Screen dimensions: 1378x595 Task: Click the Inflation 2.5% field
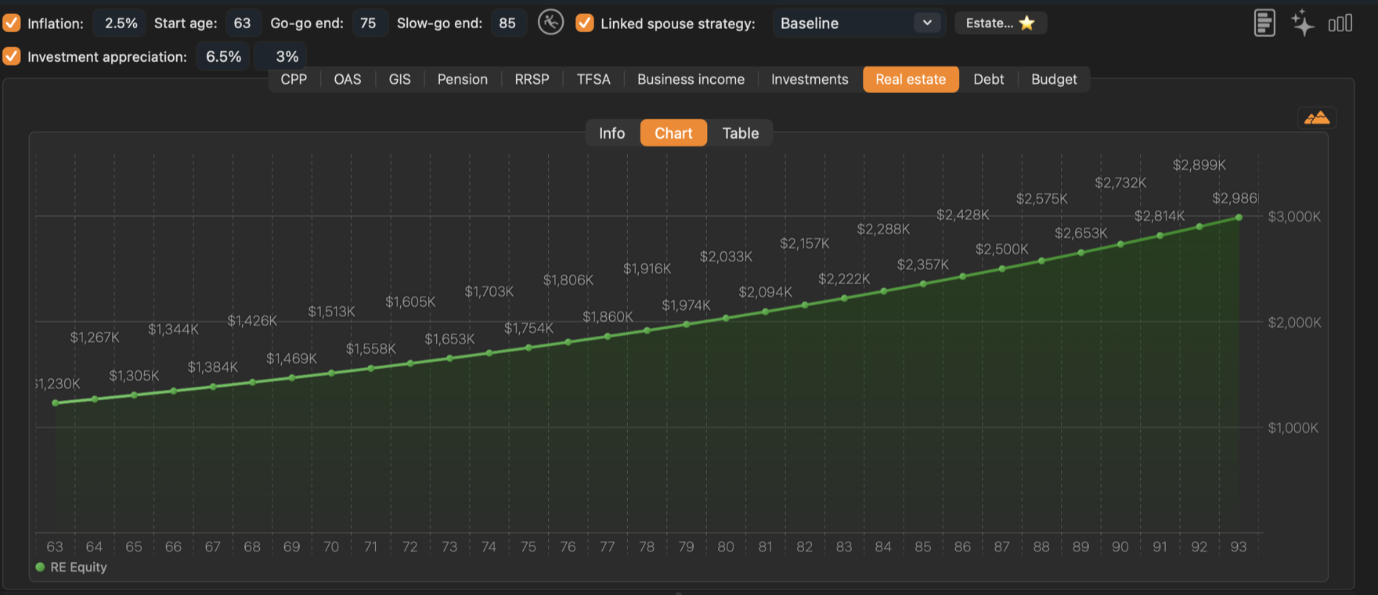(121, 23)
